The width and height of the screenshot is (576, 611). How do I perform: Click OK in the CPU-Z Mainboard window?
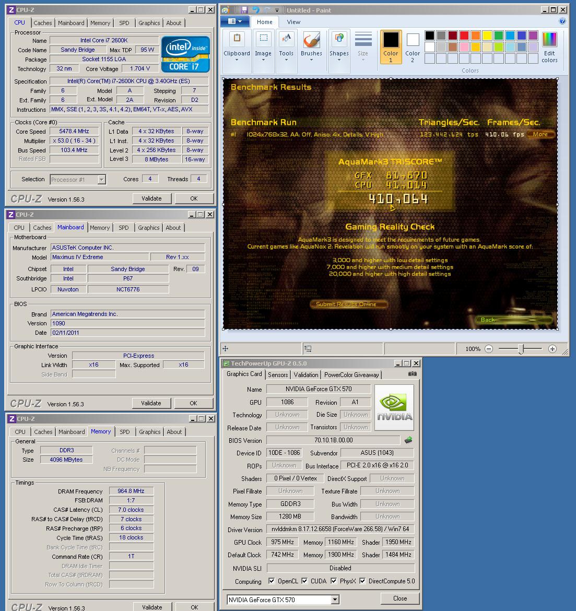193,403
